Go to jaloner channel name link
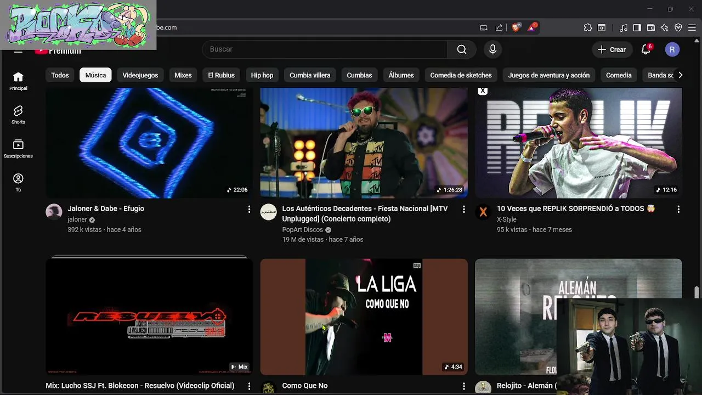 click(77, 219)
